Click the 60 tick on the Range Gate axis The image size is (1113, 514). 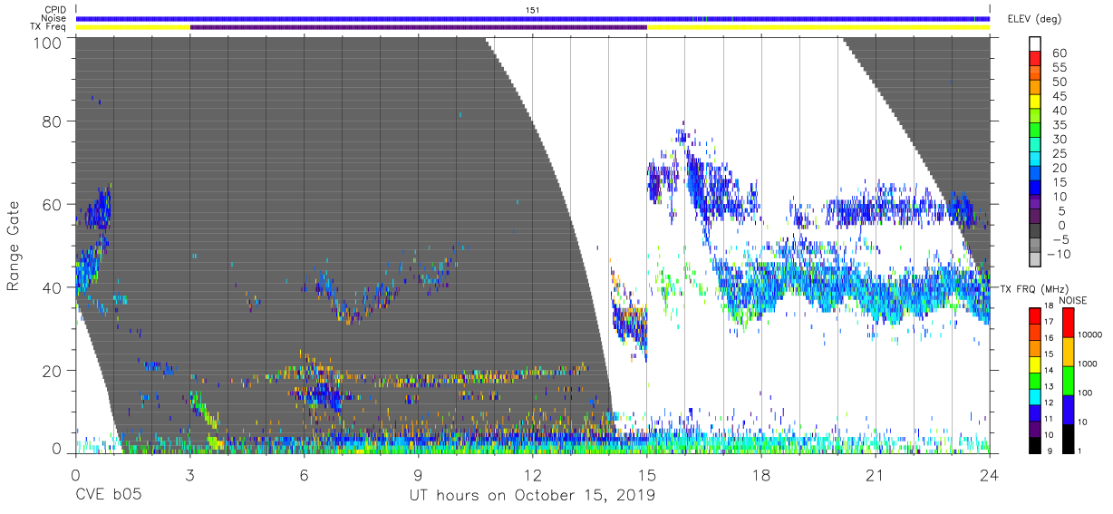pyautogui.click(x=54, y=205)
